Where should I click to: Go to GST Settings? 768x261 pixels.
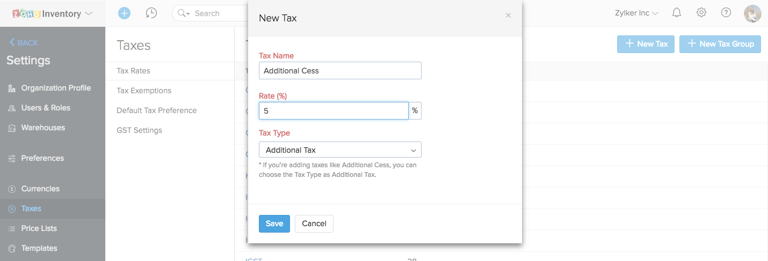coord(139,130)
